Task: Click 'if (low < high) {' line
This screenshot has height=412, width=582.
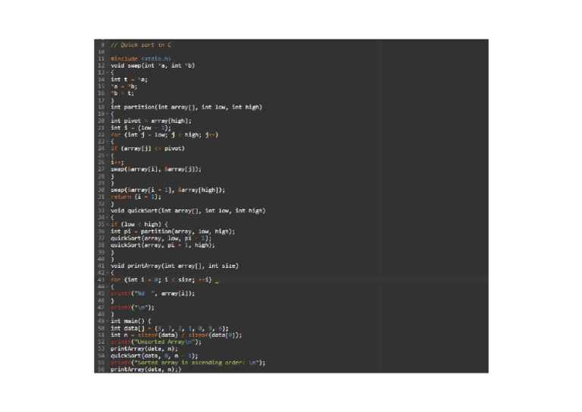Action: (139, 225)
